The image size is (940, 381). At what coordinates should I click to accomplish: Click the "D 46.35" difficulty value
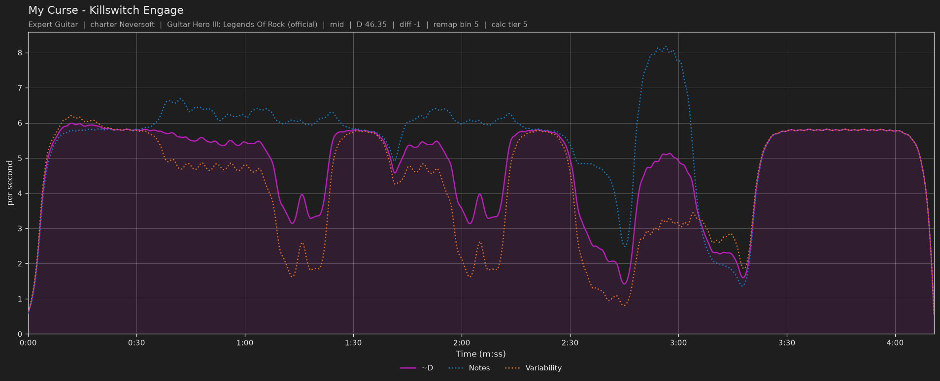[371, 25]
